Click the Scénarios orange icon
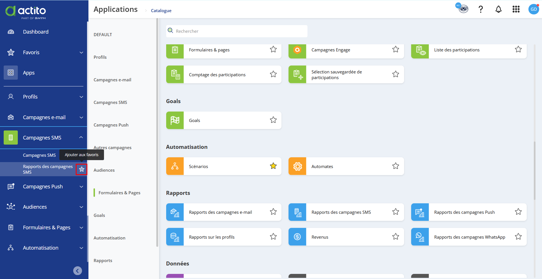 click(x=175, y=166)
